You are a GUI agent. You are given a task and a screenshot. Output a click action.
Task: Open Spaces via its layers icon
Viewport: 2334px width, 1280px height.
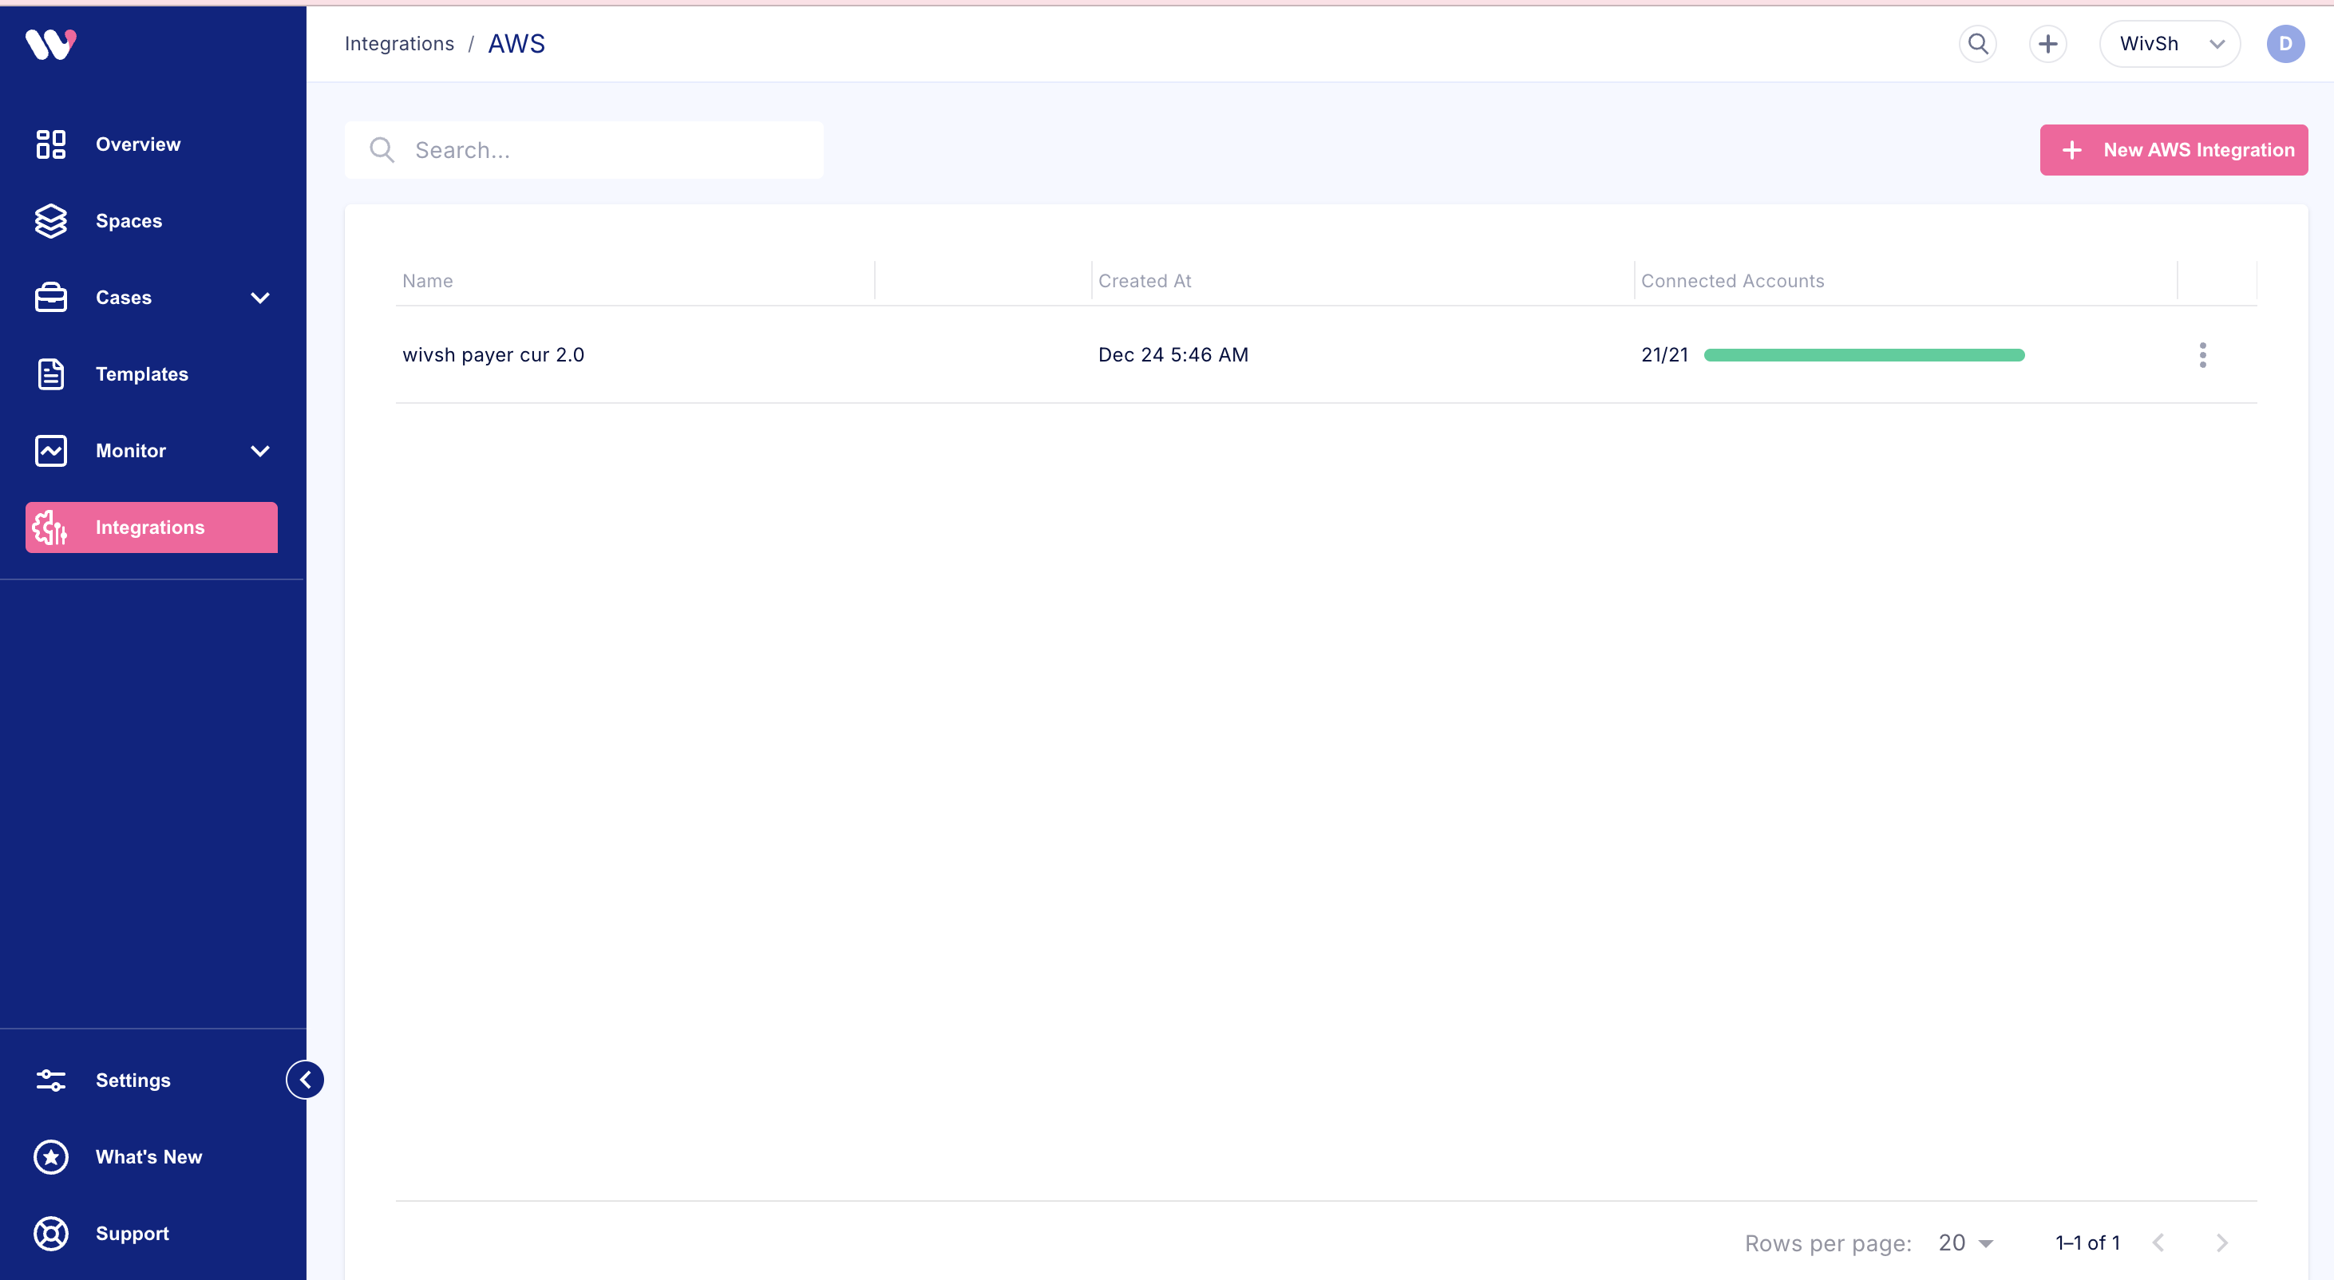pos(51,221)
